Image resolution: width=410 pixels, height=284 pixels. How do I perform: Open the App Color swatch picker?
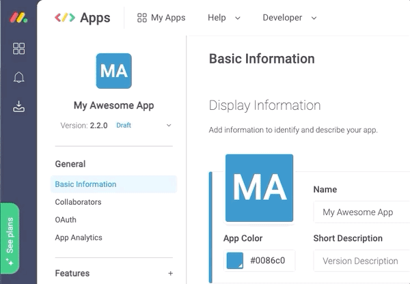(x=234, y=261)
